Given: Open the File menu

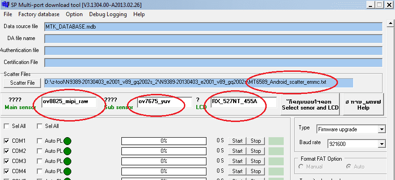Looking at the screenshot, I should pos(8,14).
